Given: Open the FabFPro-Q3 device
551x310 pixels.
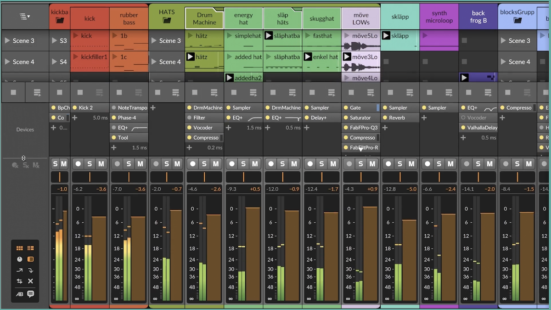Looking at the screenshot, I should click(x=361, y=128).
